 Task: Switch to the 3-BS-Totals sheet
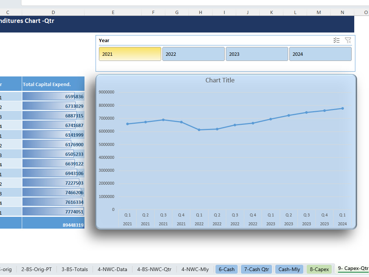click(75, 269)
